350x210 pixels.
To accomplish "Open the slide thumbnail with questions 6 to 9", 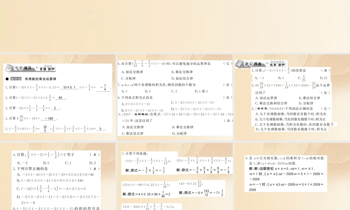I will [175, 98].
